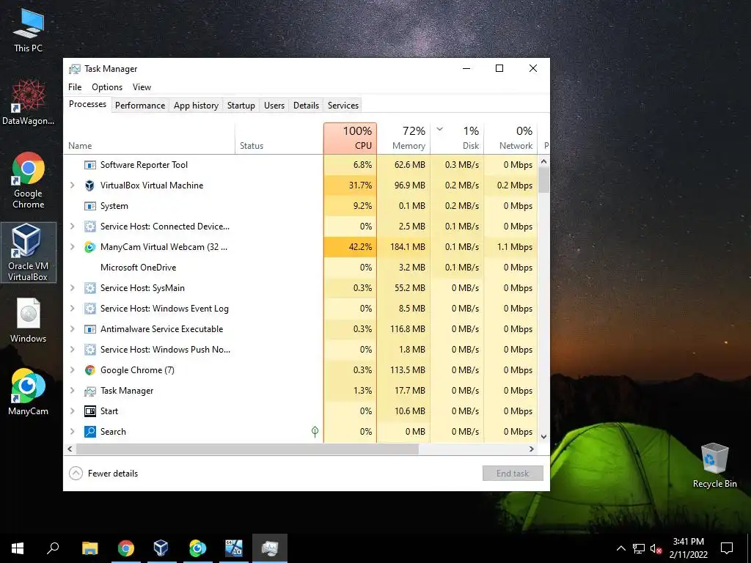
Task: Click the vertical scrollbar down arrow
Action: 543,437
